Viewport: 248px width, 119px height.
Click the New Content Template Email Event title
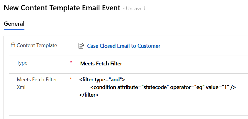[x=62, y=8]
